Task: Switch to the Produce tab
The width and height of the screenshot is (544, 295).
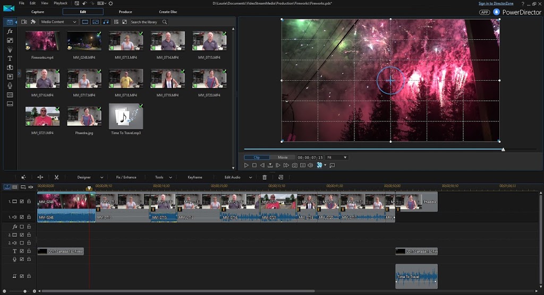Action: [125, 12]
